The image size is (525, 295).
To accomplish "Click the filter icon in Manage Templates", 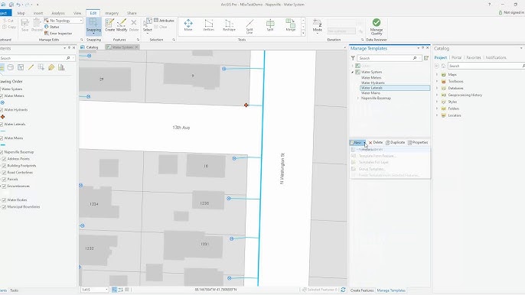I will tap(353, 58).
